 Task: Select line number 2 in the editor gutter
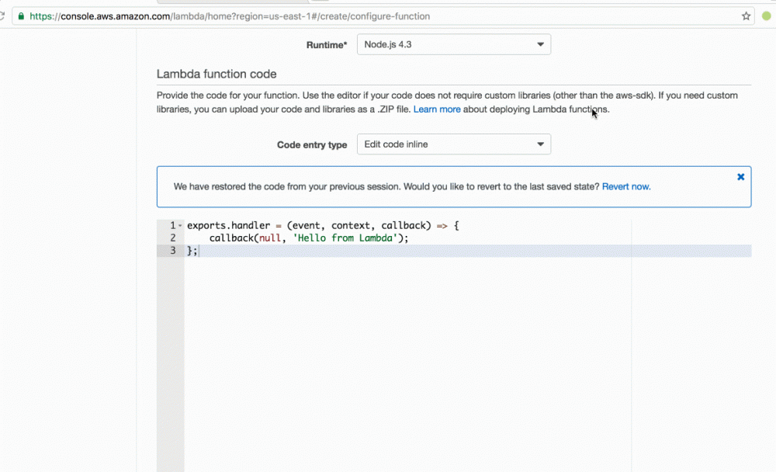[x=172, y=238]
